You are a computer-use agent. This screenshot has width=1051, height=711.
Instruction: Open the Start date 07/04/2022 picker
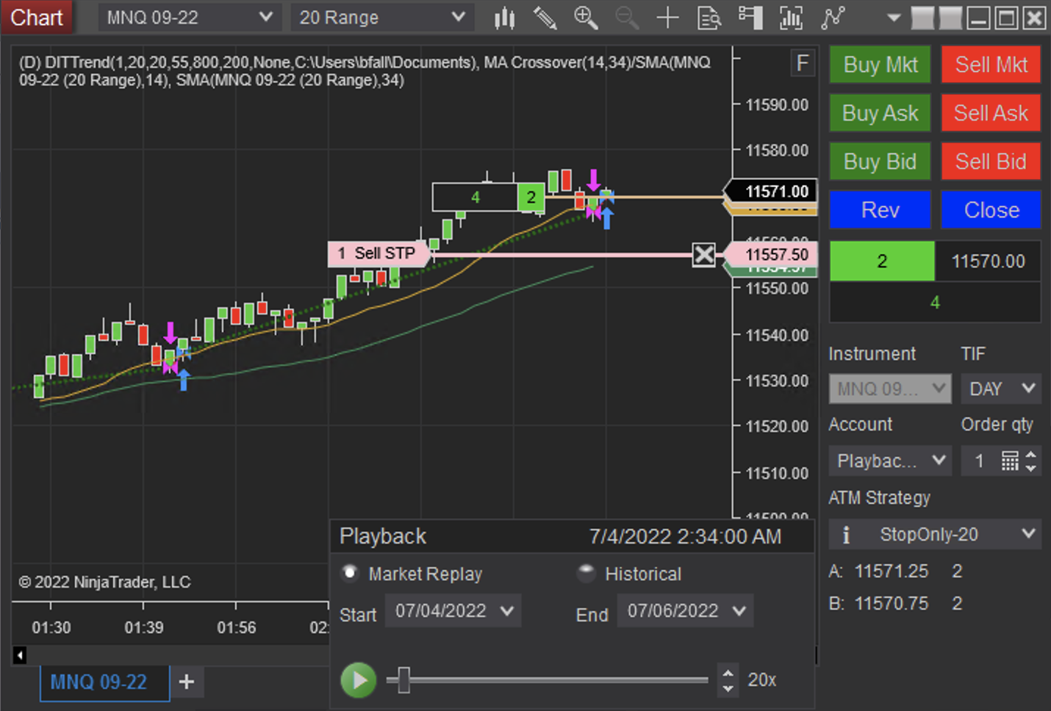pyautogui.click(x=453, y=611)
